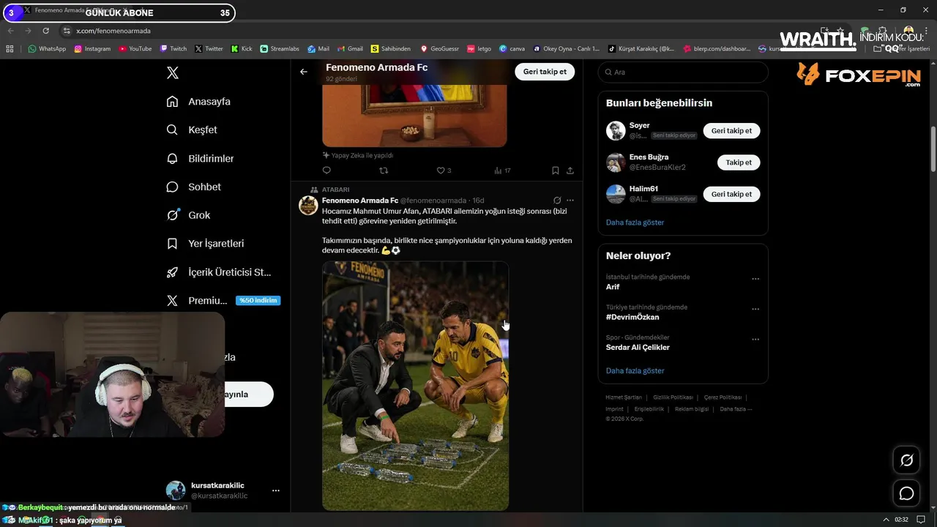Open the WhatsApp bookmark
This screenshot has width=937, height=527.
click(x=47, y=49)
